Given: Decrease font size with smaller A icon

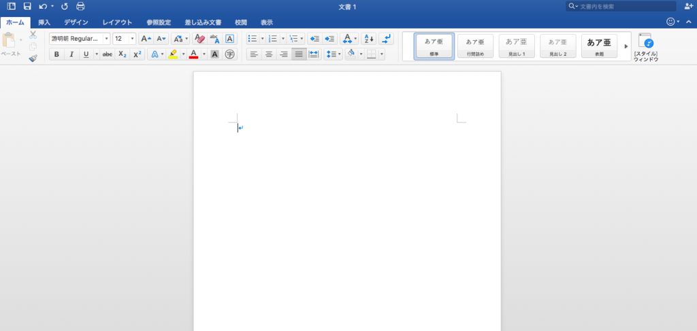Looking at the screenshot, I should 161,39.
